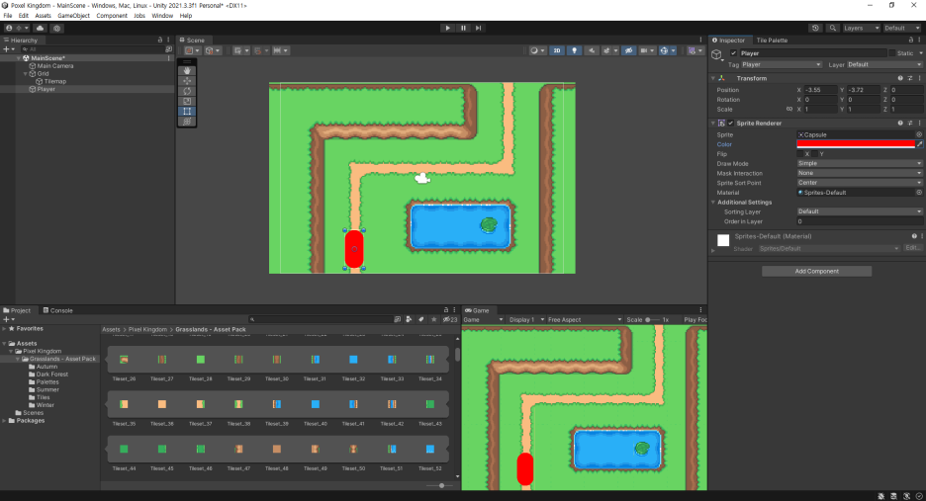The width and height of the screenshot is (926, 501).
Task: Open the Component menu
Action: coord(112,16)
